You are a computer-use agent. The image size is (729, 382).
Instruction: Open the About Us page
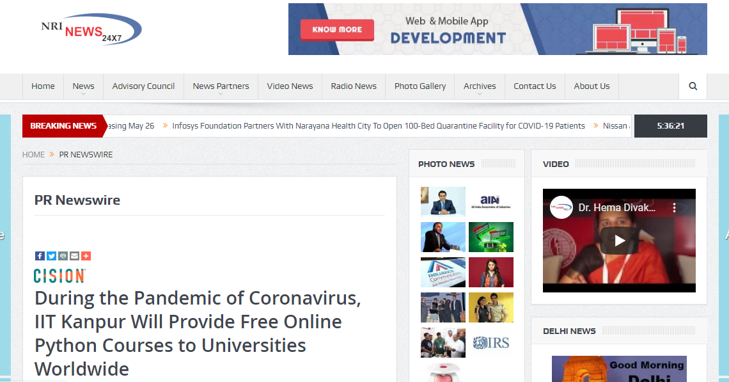(x=592, y=86)
